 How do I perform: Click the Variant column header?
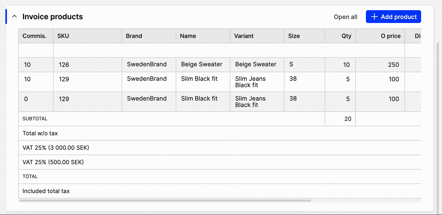click(x=244, y=36)
